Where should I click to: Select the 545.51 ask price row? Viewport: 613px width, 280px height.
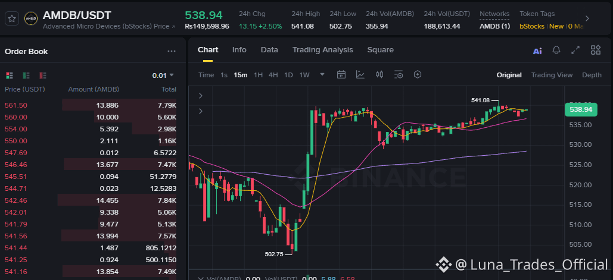[x=91, y=177]
